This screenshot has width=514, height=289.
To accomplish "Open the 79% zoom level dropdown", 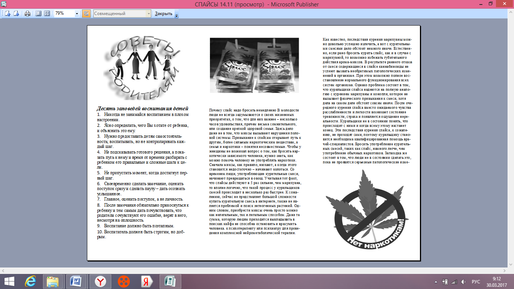I will 77,14.
